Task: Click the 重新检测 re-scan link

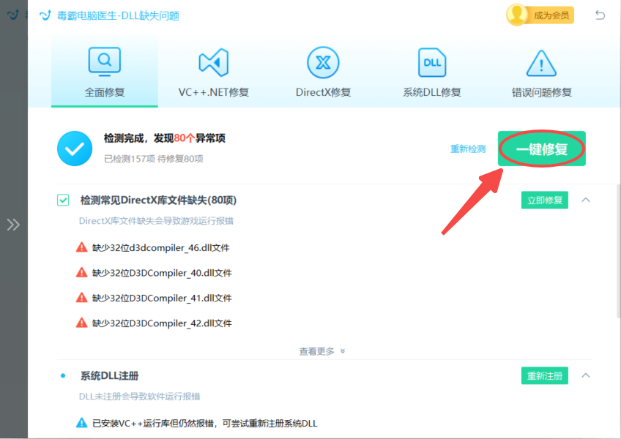Action: pyautogui.click(x=468, y=149)
